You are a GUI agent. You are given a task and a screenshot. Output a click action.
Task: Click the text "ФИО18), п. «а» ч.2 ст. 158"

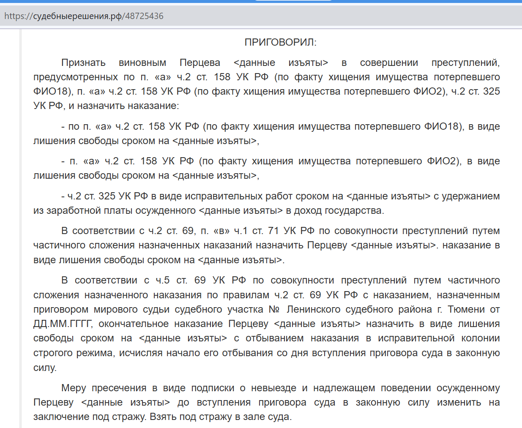(96, 92)
